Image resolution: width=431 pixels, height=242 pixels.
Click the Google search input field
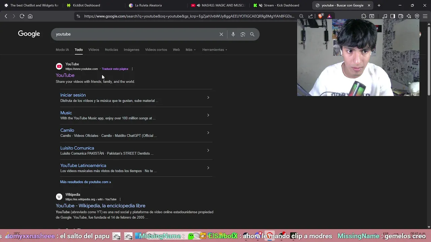coord(135,34)
